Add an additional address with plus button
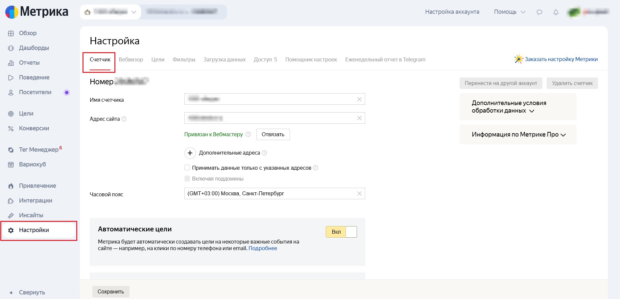This screenshot has width=620, height=299. [190, 153]
